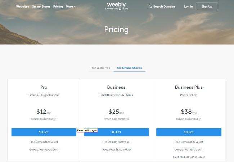234x162 pixels.
Task: Open the Websites nav link
Action: (x=23, y=6)
